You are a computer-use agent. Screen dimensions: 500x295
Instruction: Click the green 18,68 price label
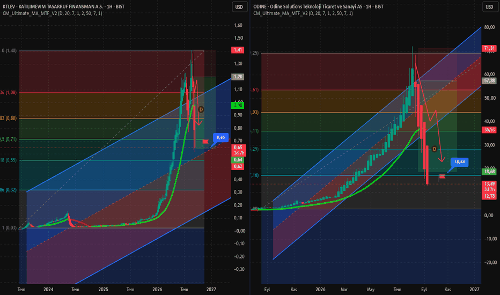coord(489,172)
